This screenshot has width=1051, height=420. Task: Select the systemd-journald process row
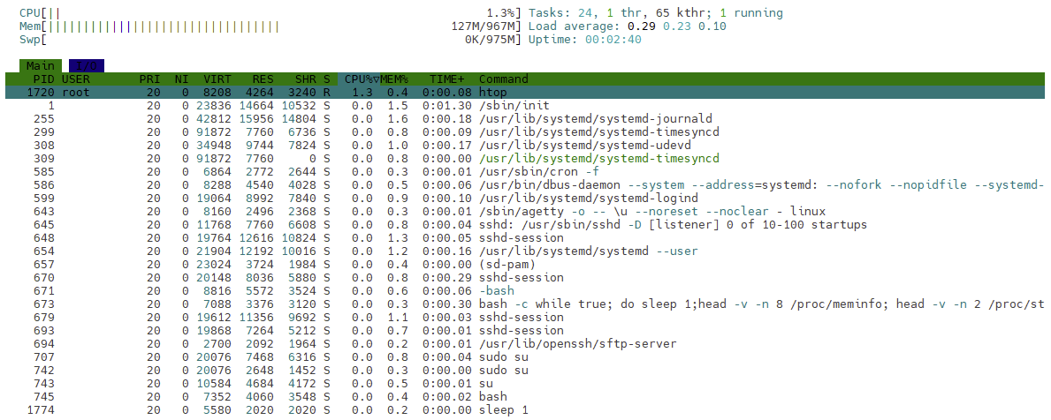click(525, 119)
